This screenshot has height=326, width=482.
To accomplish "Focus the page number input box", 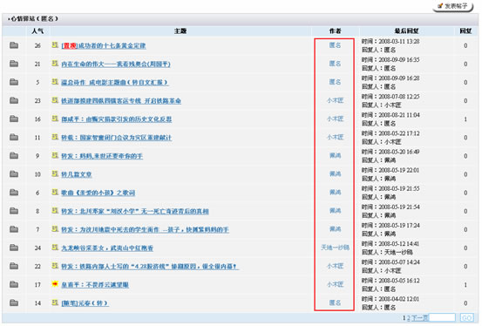I will click(442, 317).
